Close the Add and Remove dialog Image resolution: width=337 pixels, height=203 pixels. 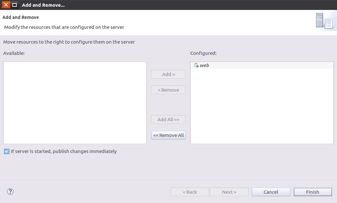(x=6, y=5)
